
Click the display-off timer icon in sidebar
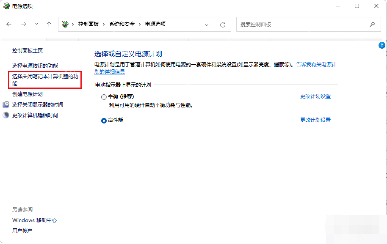coord(6,104)
